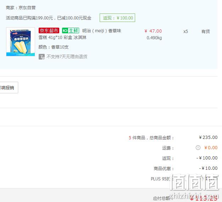Select the 商品优惠 -￥10.00 value
The height and width of the screenshot is (202, 222).
point(208,168)
